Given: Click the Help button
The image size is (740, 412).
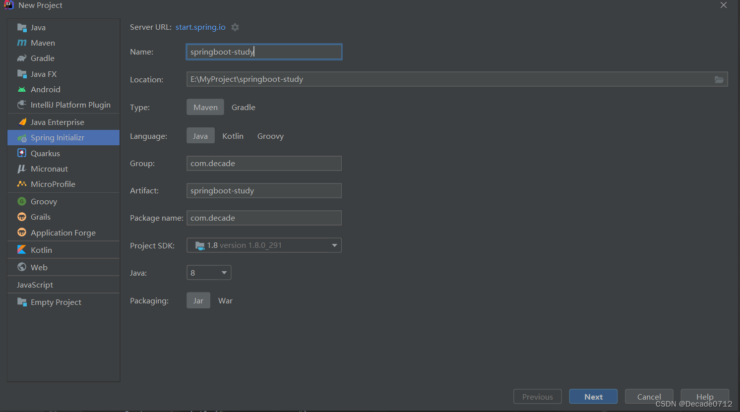Looking at the screenshot, I should pos(705,397).
